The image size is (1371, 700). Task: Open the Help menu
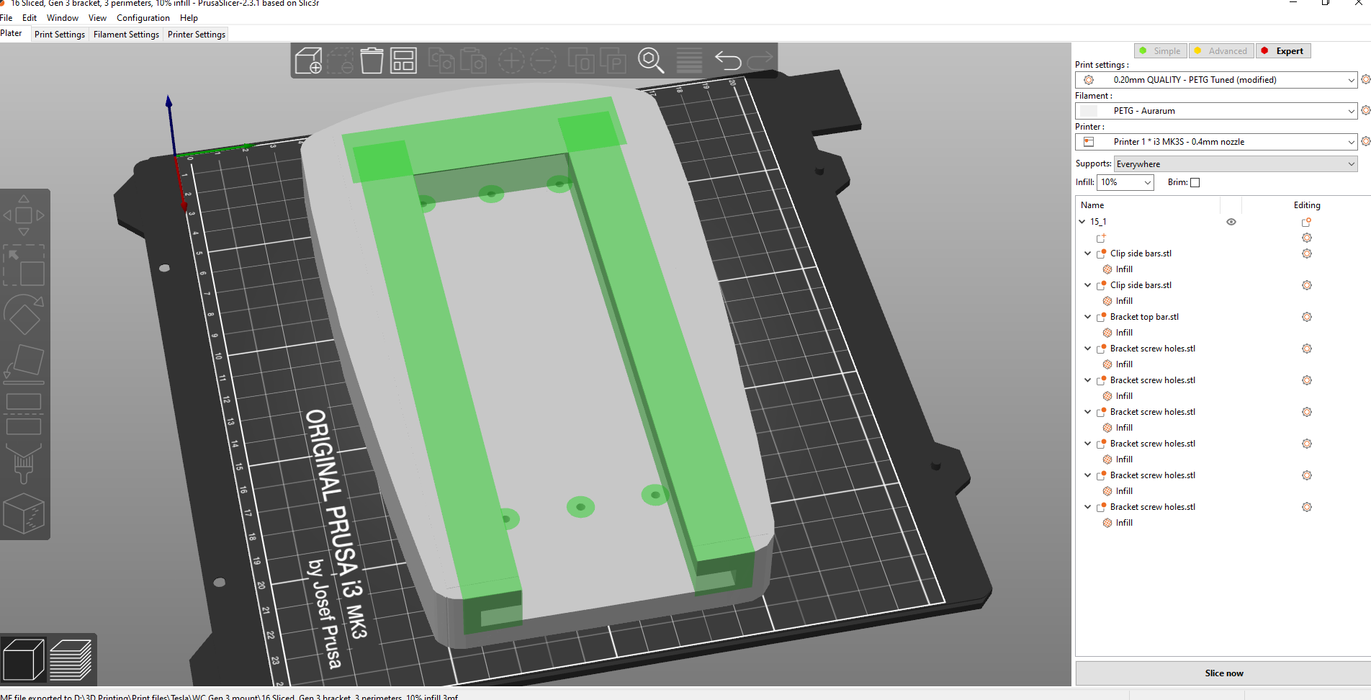pyautogui.click(x=189, y=18)
